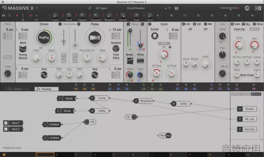The image size is (264, 157).
Task: Click the Fluid P.Rnd mode label
Action: (x=116, y=56)
